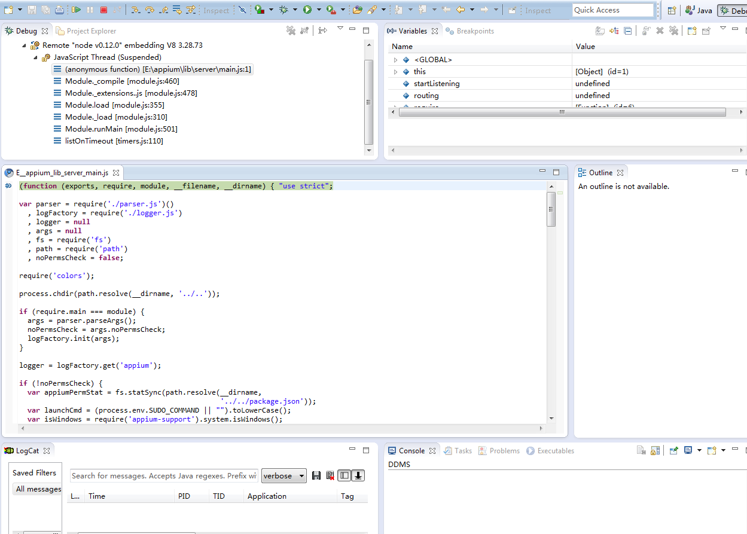The image size is (747, 534).
Task: Toggle display of saved filters view
Action: 344,475
